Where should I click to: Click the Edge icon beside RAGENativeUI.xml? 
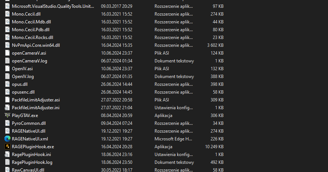(7, 139)
